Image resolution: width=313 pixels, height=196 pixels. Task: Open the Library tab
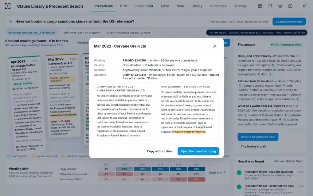pos(197,6)
